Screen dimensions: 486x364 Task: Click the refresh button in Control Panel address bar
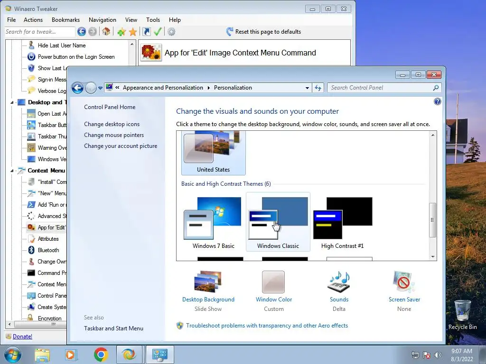point(318,88)
